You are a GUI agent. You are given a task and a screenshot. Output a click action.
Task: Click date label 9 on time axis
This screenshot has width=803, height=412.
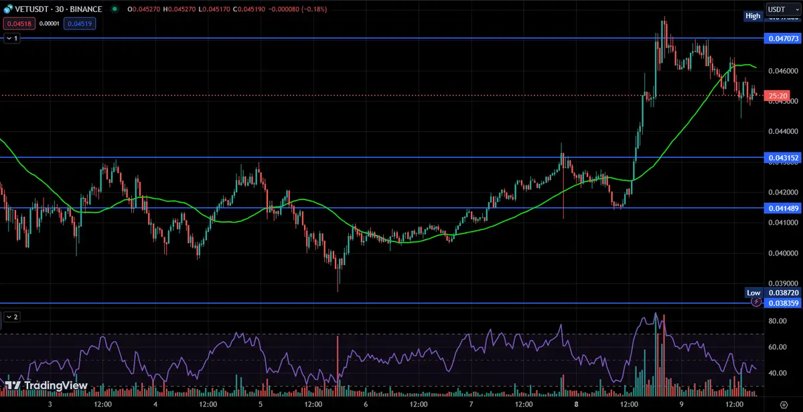click(682, 404)
